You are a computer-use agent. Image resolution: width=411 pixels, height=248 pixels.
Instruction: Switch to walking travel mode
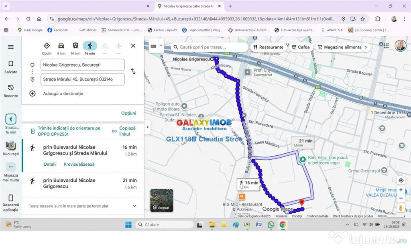point(90,46)
